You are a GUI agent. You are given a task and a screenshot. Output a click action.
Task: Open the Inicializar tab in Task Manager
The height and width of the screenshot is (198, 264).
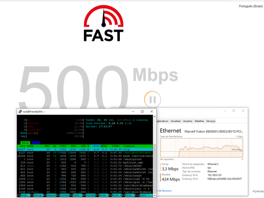(x=175, y=121)
